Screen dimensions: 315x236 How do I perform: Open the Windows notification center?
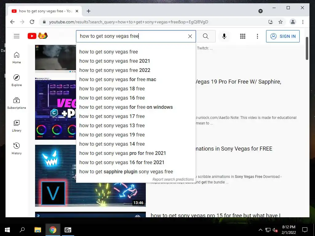coord(305,230)
